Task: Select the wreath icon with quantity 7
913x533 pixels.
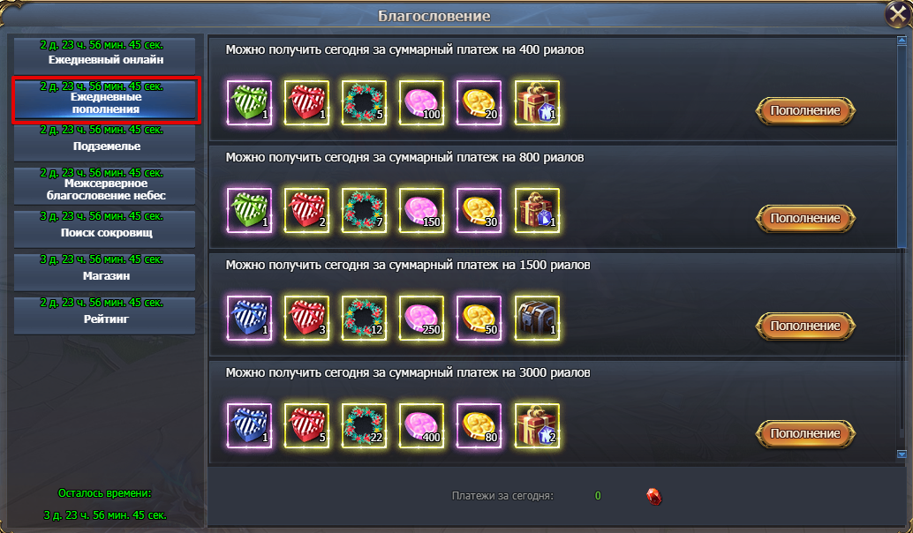Action: click(364, 211)
